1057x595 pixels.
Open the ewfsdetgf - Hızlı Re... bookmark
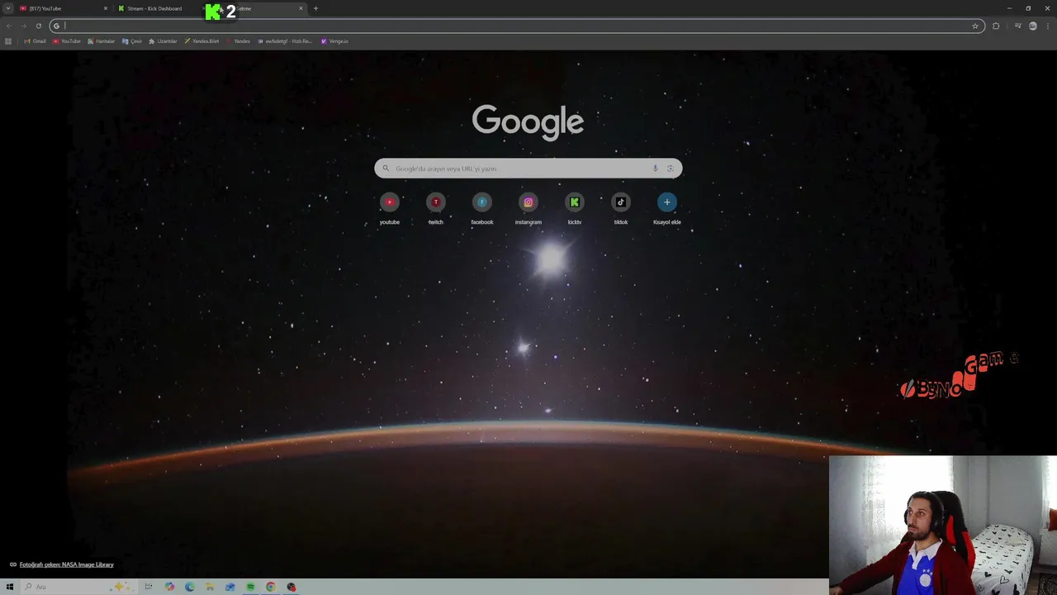tap(285, 41)
